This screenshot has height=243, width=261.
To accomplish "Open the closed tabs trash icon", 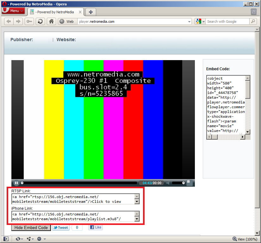I will tap(254, 12).
